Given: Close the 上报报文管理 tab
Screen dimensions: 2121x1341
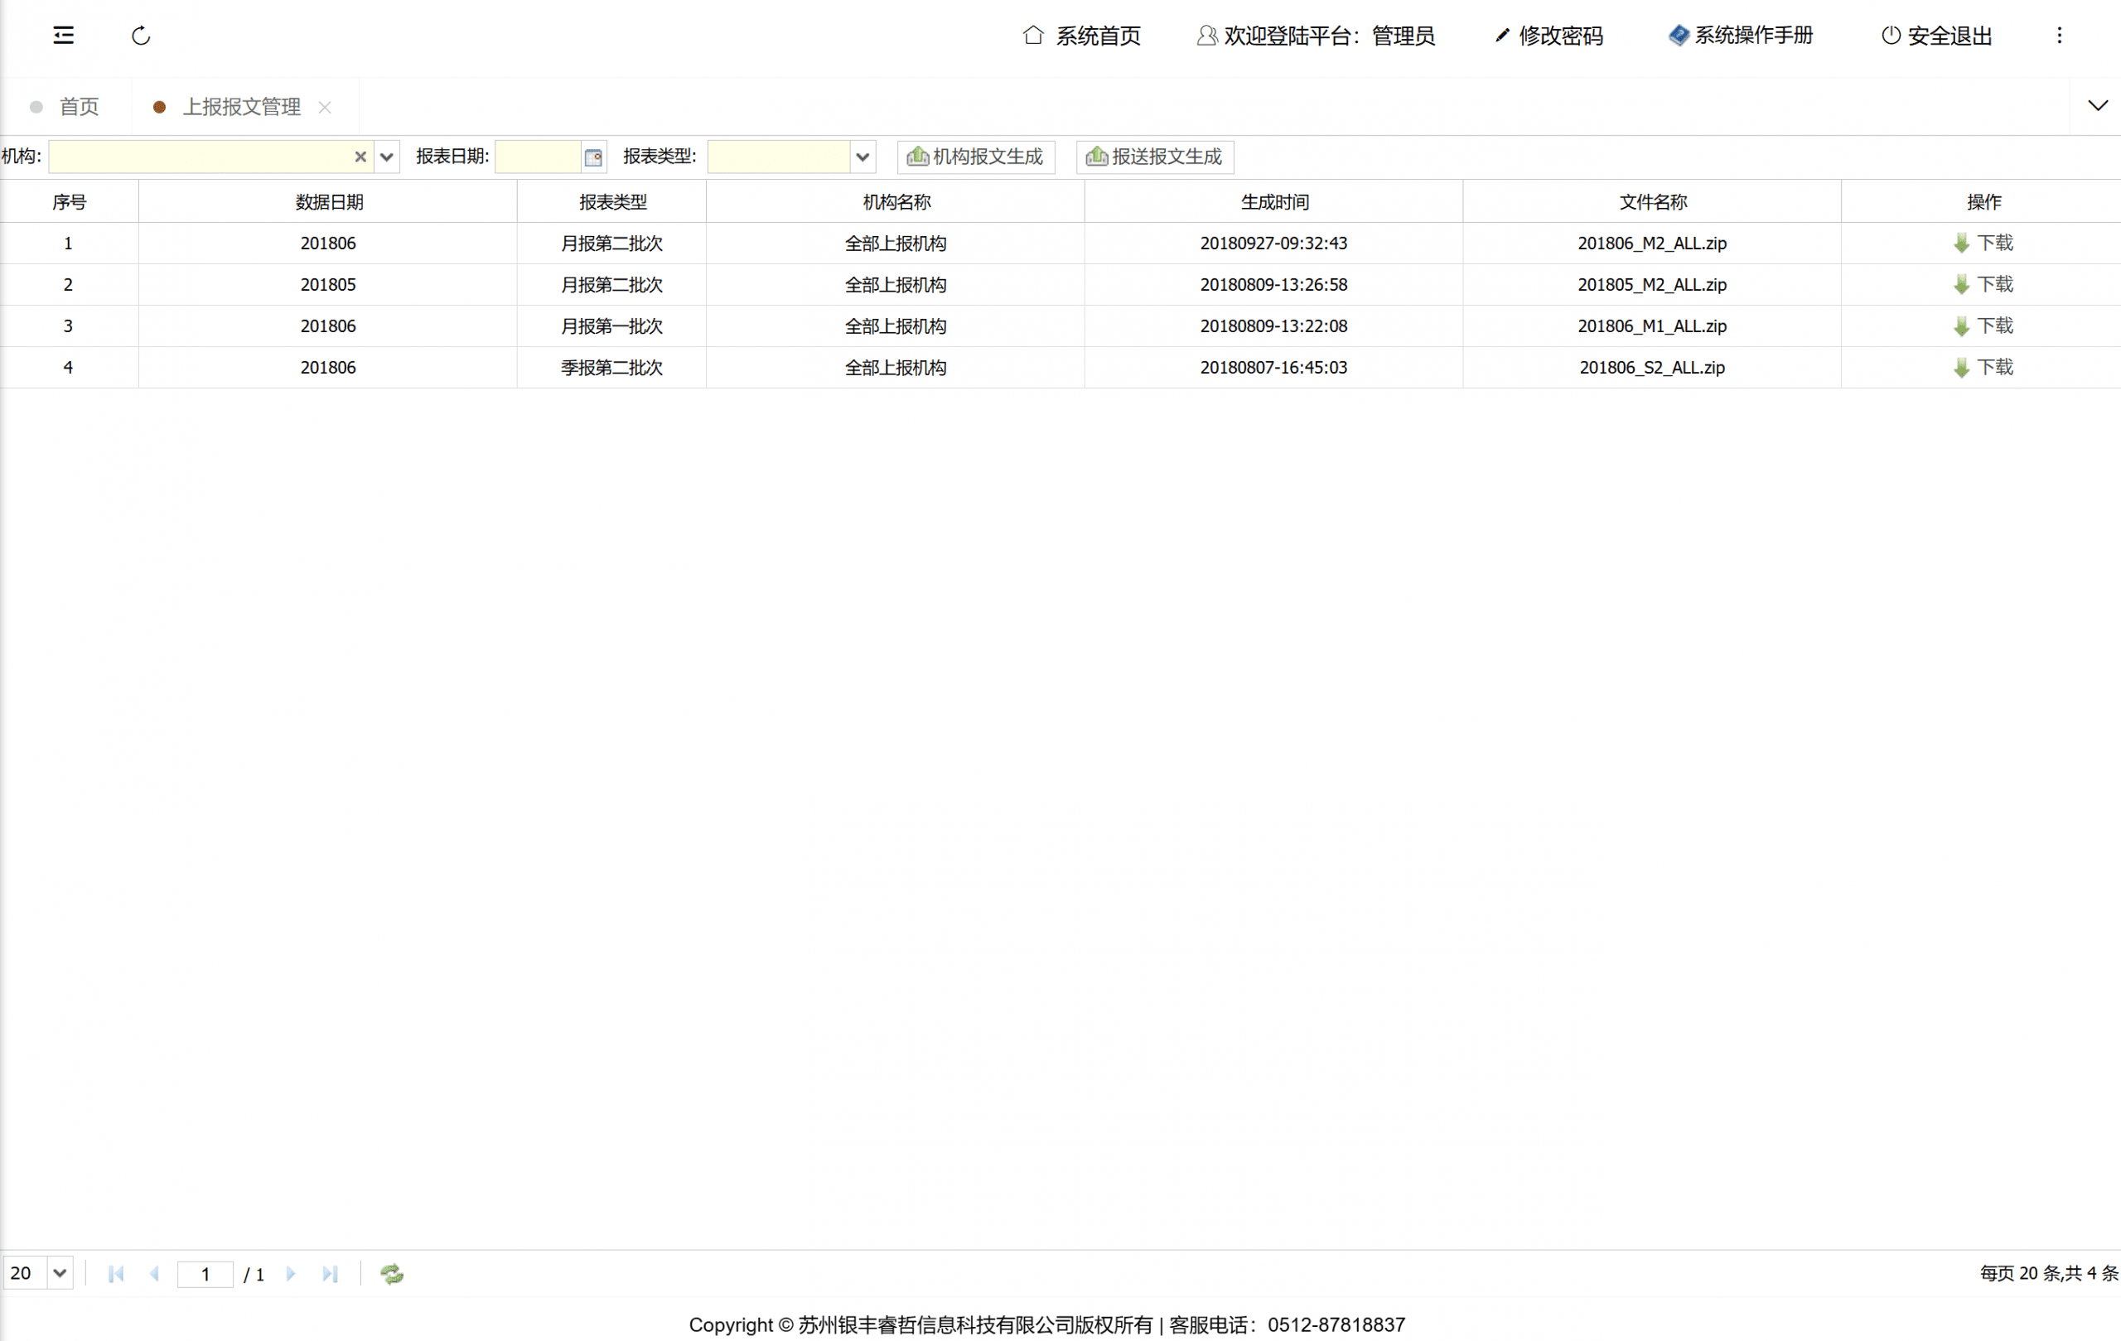Looking at the screenshot, I should pos(325,107).
